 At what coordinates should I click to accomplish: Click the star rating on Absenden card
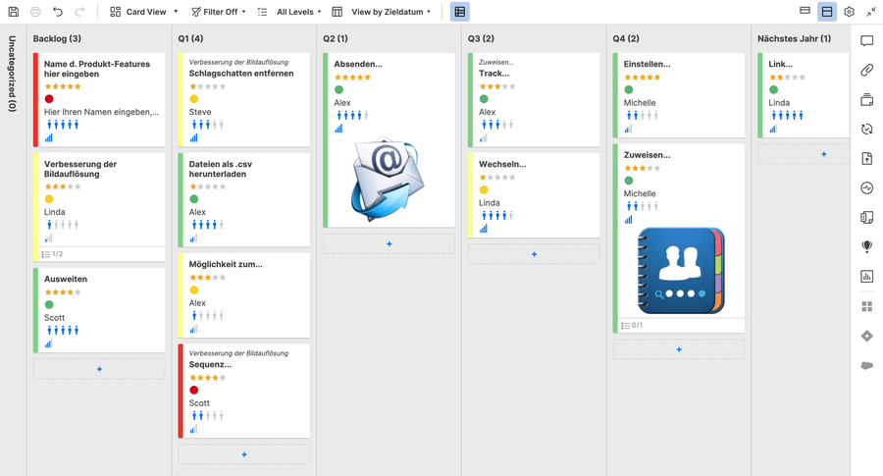click(352, 78)
